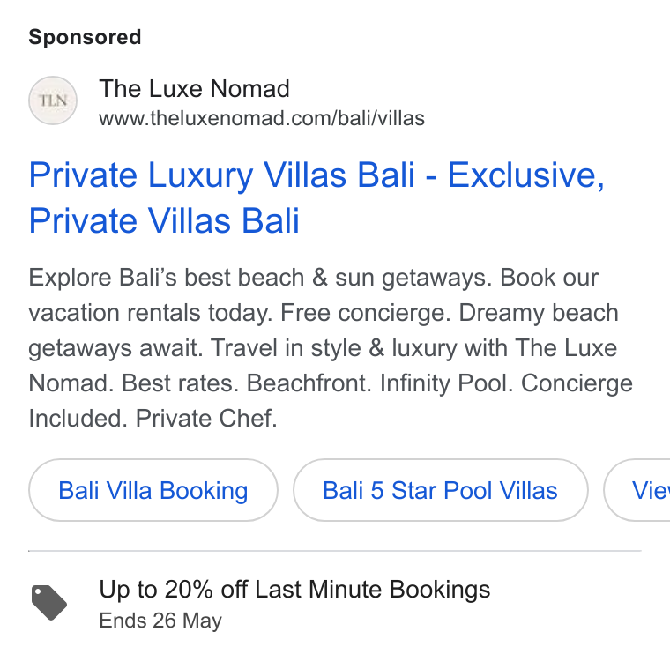Select the Bali 5 Star Pool Villas chip
The image size is (670, 654).
[x=441, y=490]
